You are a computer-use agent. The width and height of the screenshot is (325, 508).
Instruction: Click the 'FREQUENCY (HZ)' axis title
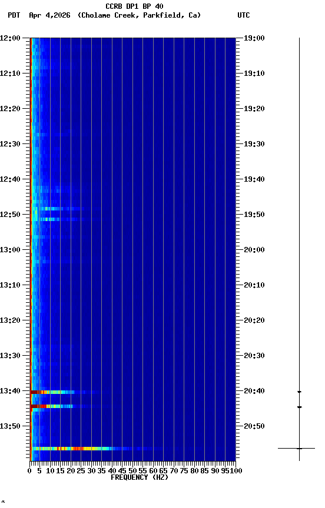tap(140, 477)
